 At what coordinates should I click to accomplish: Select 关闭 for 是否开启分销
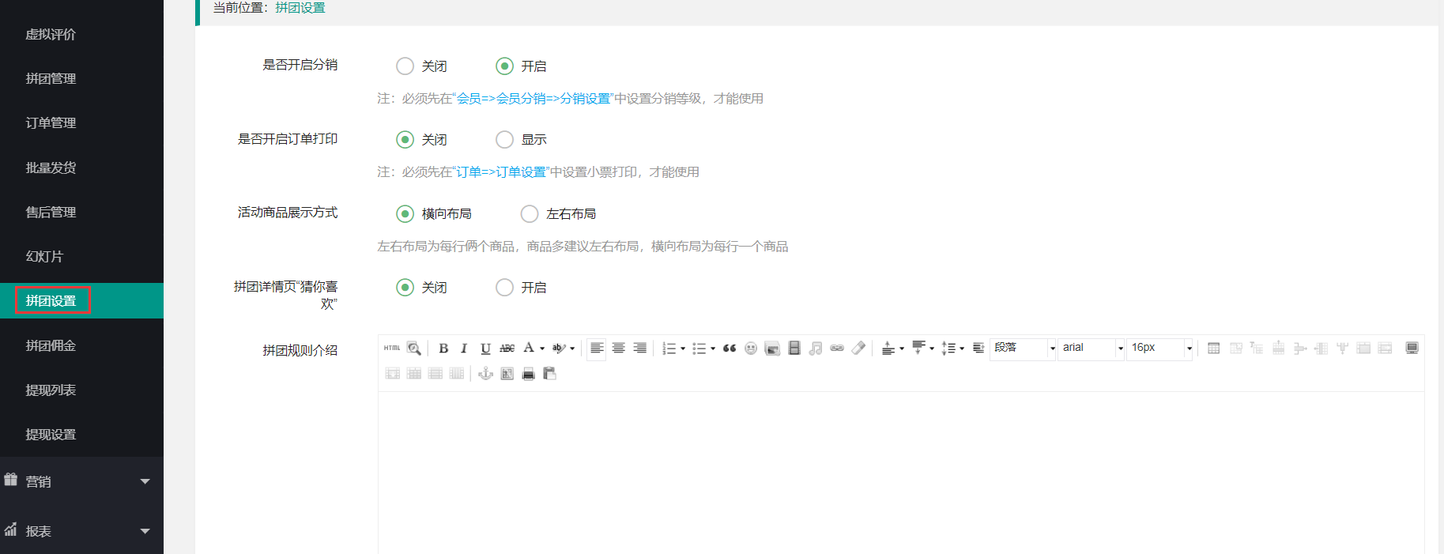pyautogui.click(x=405, y=66)
